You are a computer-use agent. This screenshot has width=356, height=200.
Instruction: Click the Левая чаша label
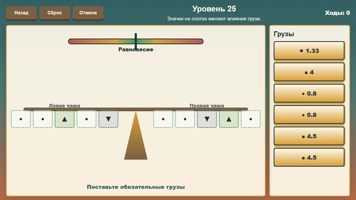(x=65, y=105)
